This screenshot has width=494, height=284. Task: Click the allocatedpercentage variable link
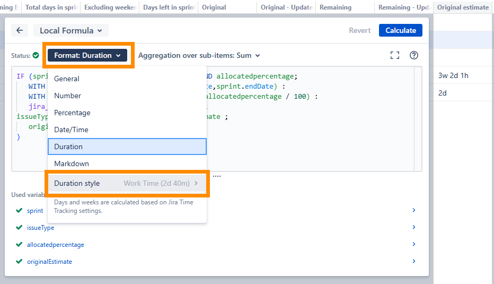(x=56, y=245)
